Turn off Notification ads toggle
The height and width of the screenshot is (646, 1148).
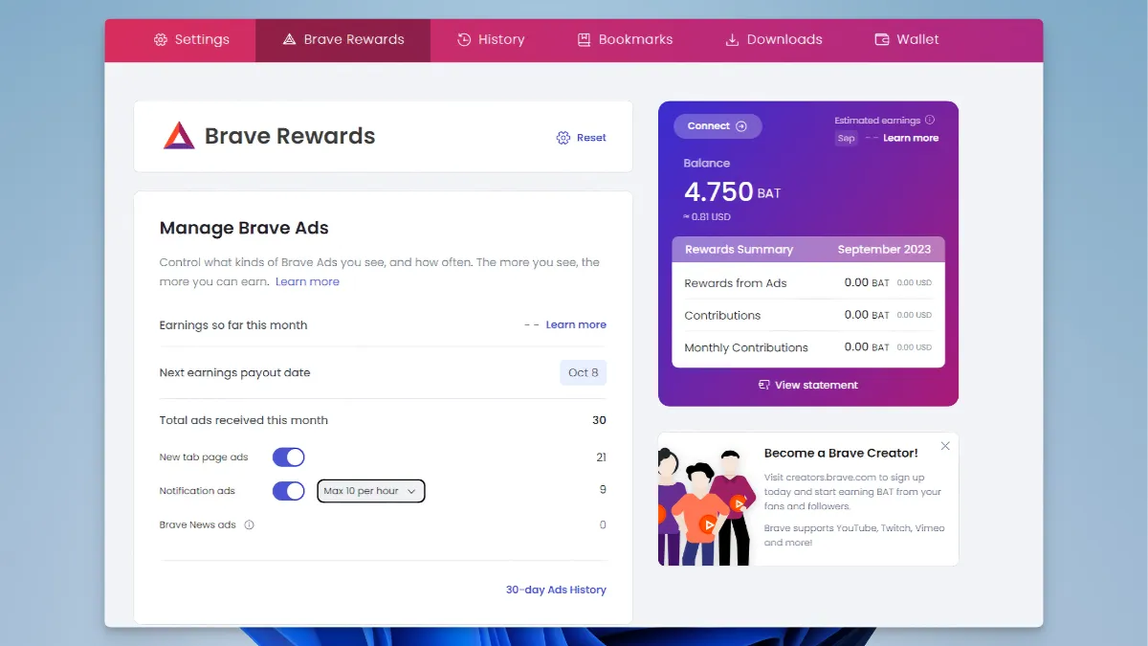pyautogui.click(x=288, y=491)
